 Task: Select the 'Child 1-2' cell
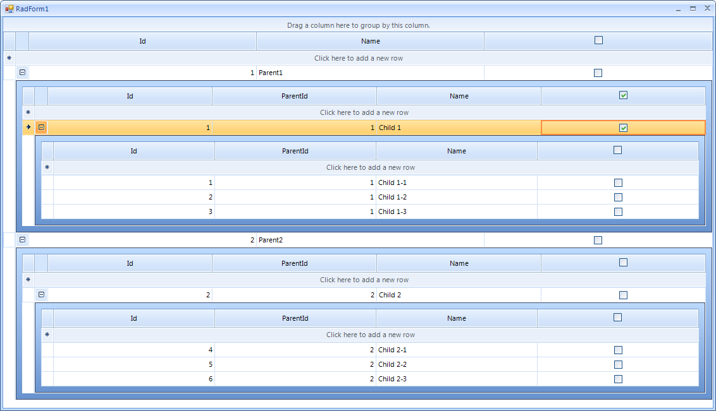[x=457, y=198]
